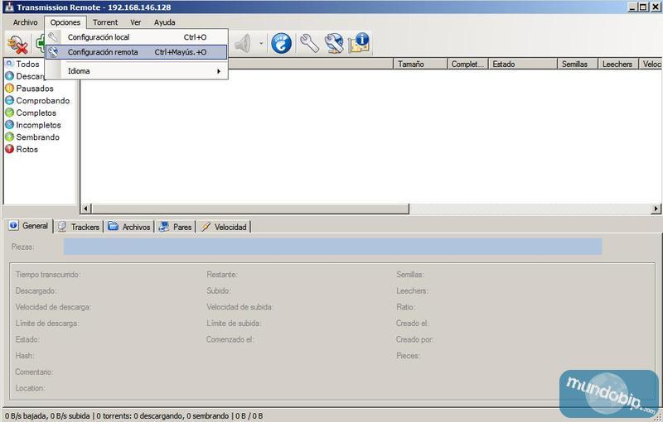Click the green icon beside Sembrando
This screenshot has width=663, height=422.
9,137
